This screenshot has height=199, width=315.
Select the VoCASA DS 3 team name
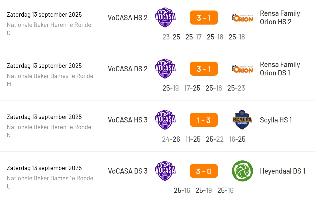(128, 171)
